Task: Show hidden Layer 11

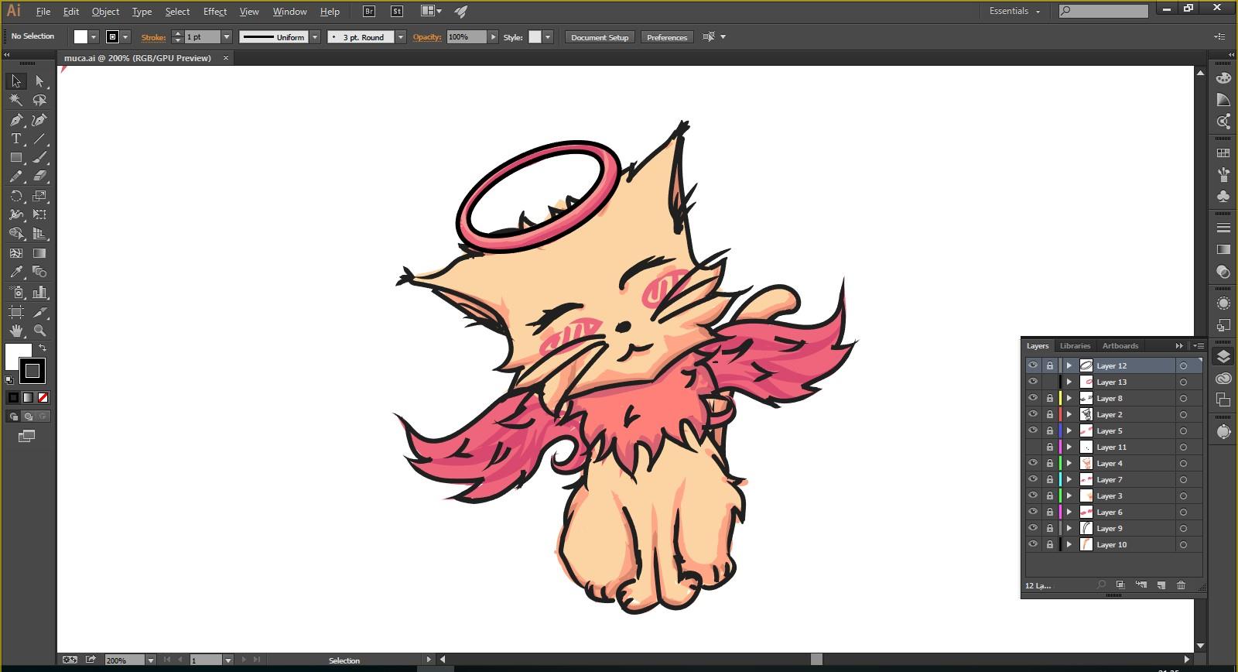Action: pos(1033,447)
